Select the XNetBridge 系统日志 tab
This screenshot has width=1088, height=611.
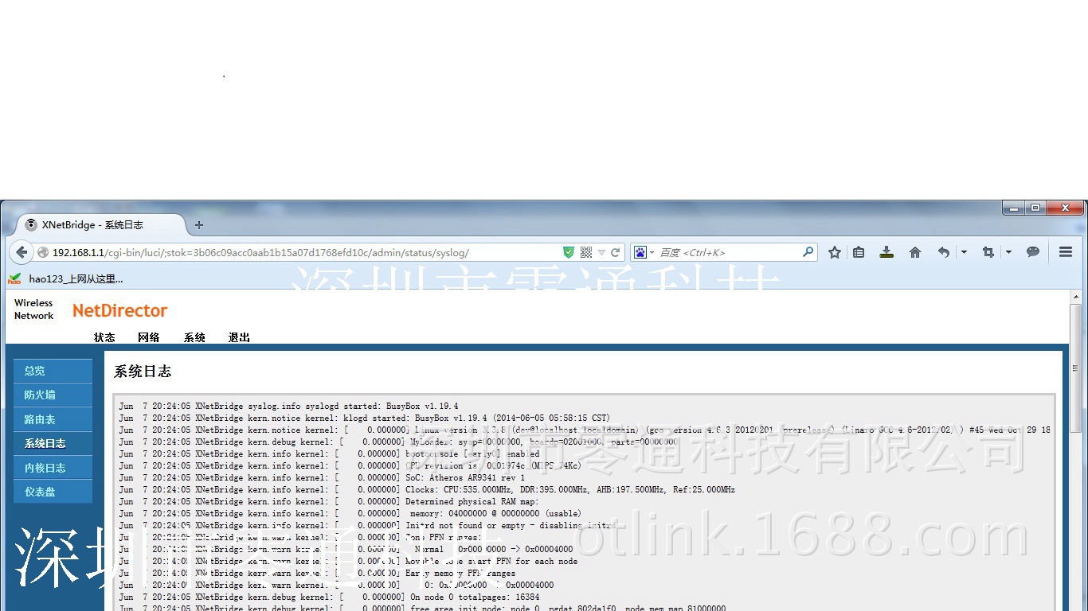(100, 225)
